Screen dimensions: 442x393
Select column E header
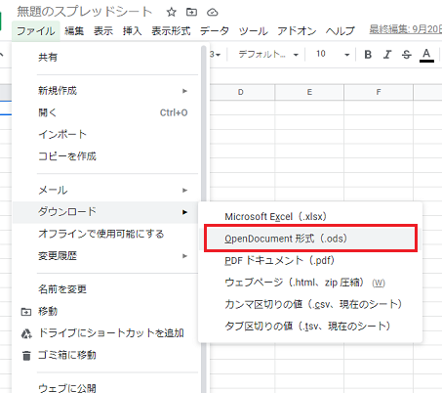309,92
